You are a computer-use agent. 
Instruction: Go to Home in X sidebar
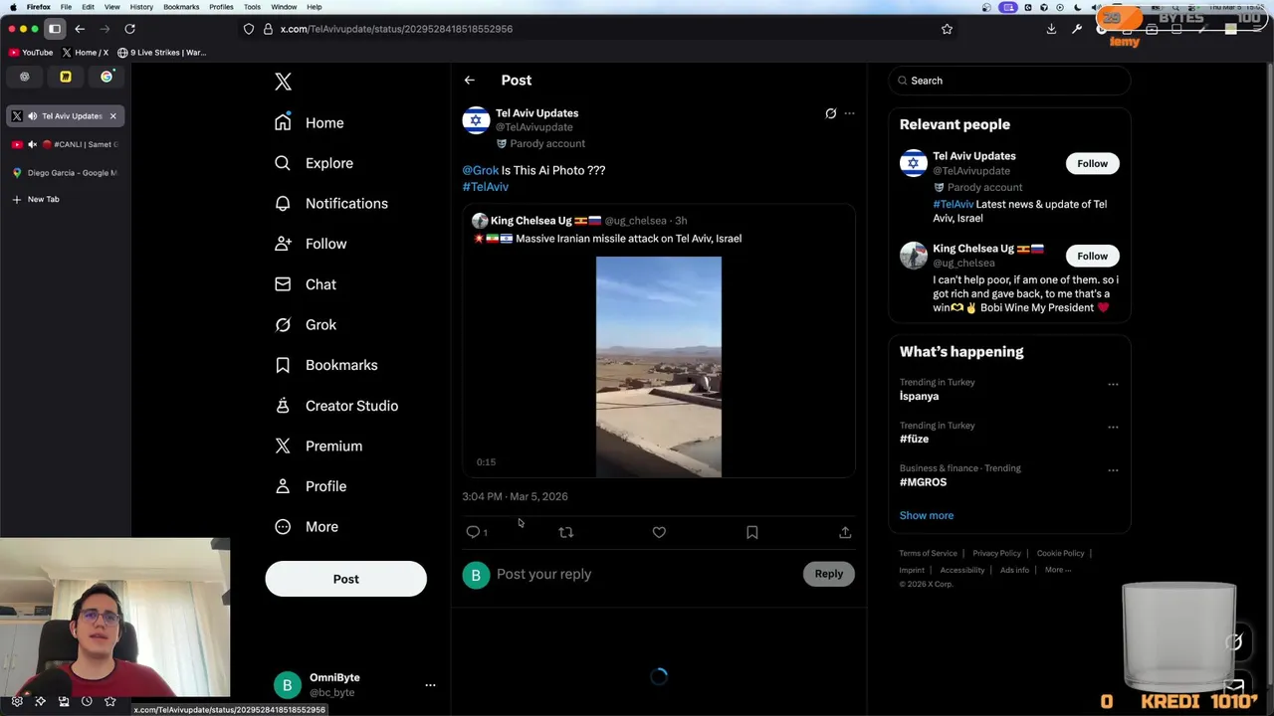[x=310, y=122]
